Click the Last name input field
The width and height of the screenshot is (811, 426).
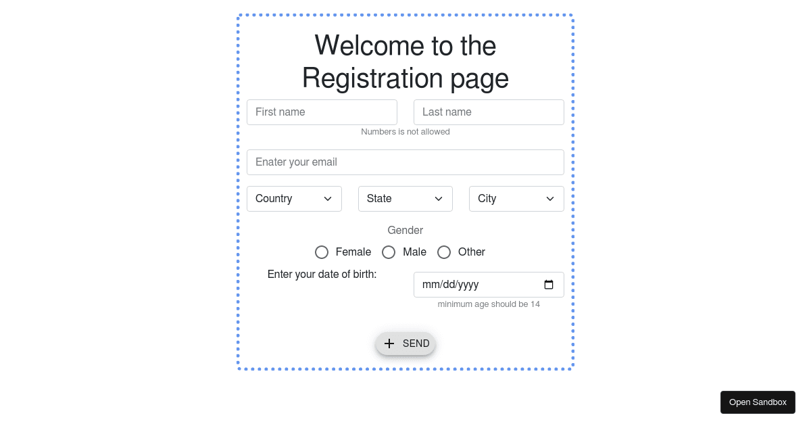click(x=489, y=112)
